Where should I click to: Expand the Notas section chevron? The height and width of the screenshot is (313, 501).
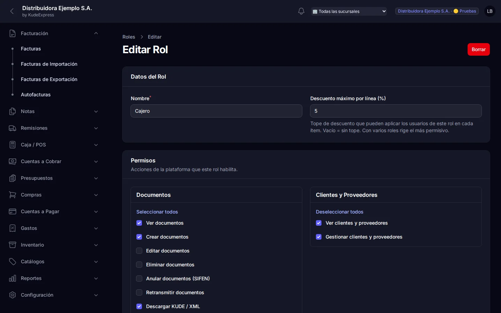point(96,111)
